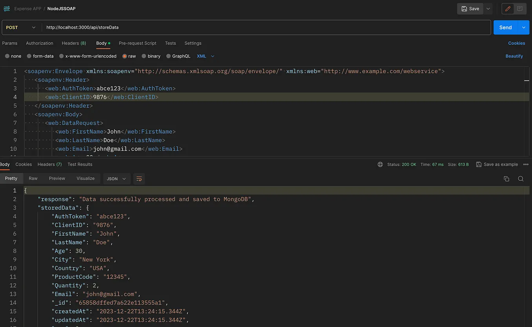Screen dimensions: 532x327
Task: Beautify the XML request body
Action: [514, 56]
